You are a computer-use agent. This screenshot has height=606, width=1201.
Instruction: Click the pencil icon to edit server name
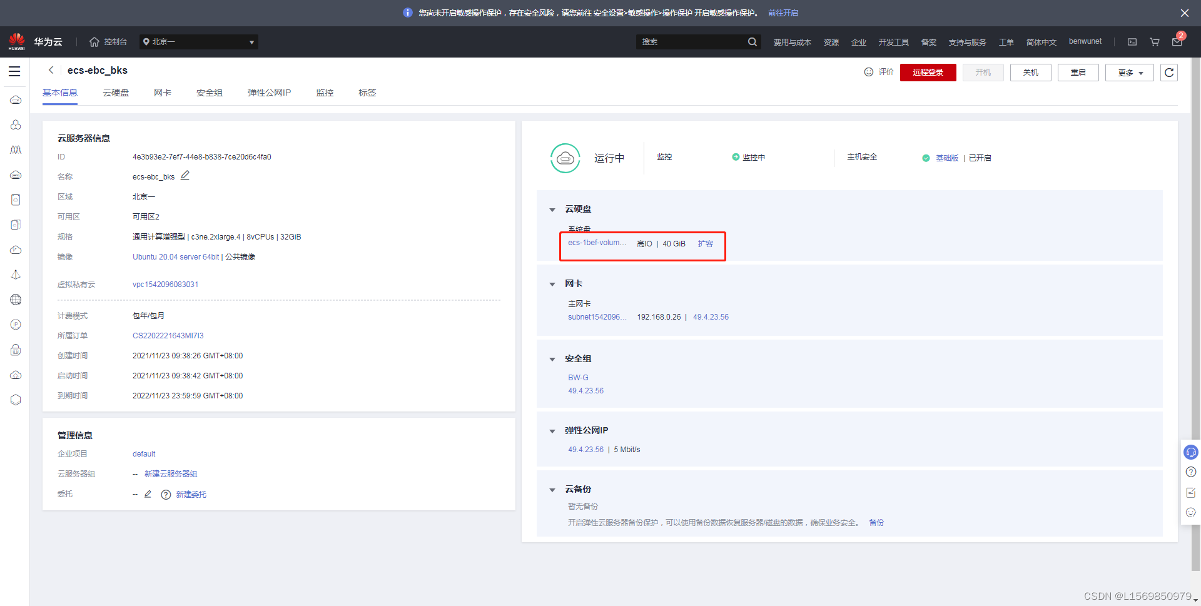185,176
